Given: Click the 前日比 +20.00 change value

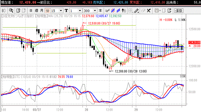Looking at the screenshot, I should tap(71, 2).
